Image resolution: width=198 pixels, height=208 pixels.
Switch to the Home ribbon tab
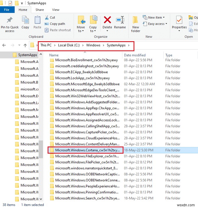[x=23, y=10]
